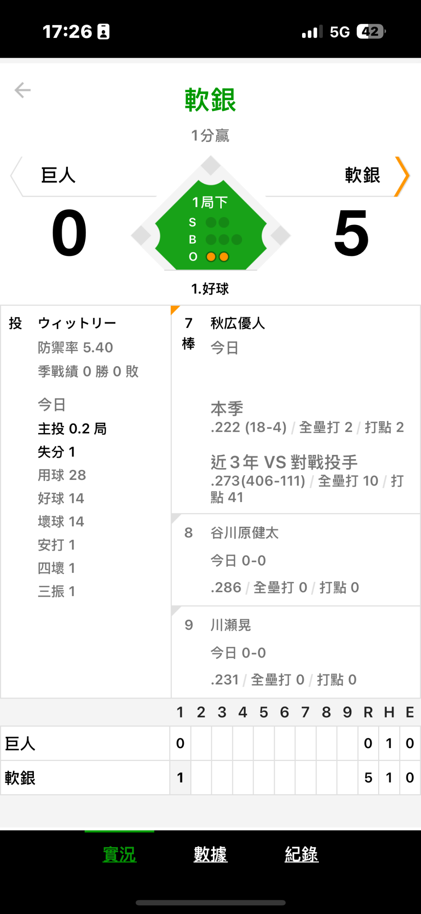
Task: Tap the left chevron beside 巨人
Action: [x=16, y=176]
